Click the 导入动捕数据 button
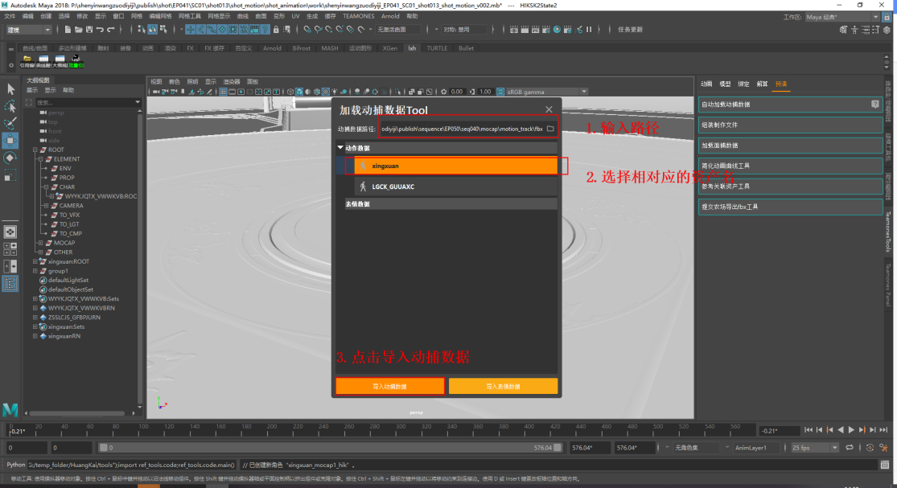Image resolution: width=897 pixels, height=488 pixels. [389, 387]
